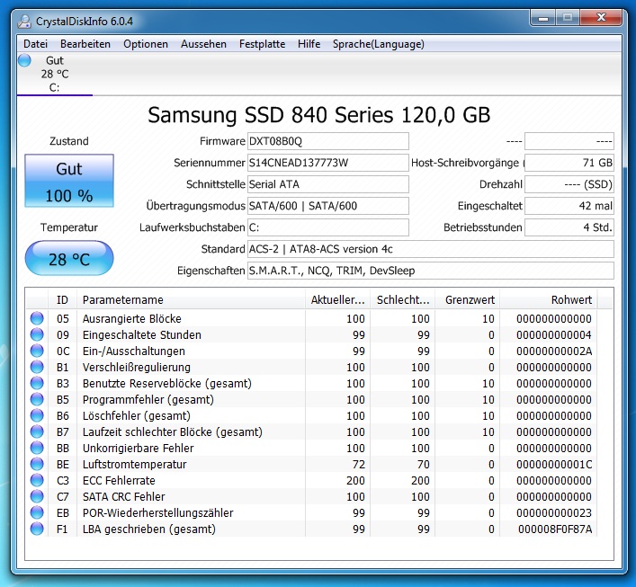Click status orb in POR-Wiederherstellungszähler row

click(37, 512)
